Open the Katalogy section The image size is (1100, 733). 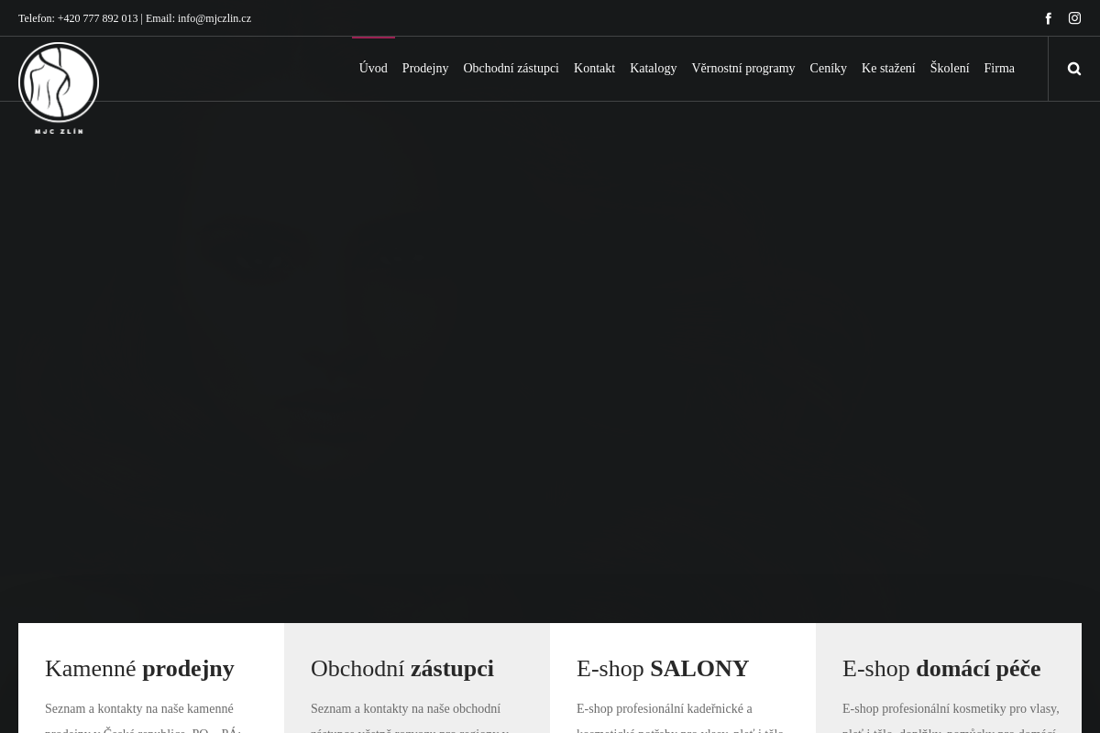(x=653, y=68)
